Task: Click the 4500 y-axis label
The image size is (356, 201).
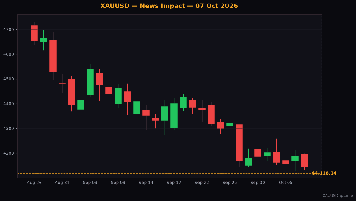Action: [x=9, y=79]
